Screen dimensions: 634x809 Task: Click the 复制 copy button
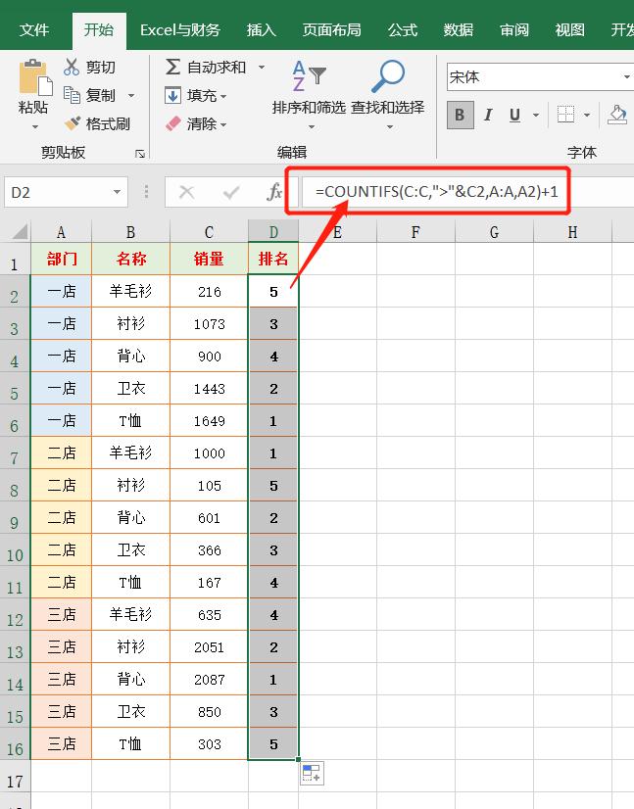(100, 96)
